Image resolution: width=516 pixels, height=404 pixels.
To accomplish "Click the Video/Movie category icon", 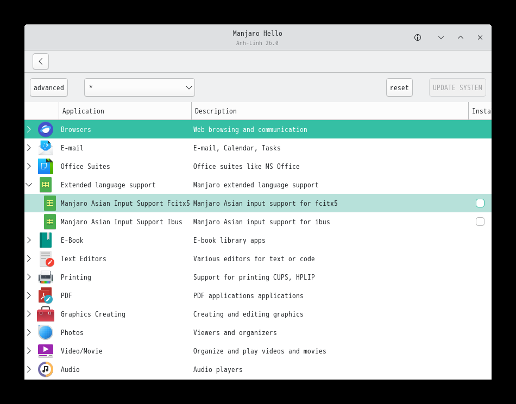I will (x=46, y=351).
